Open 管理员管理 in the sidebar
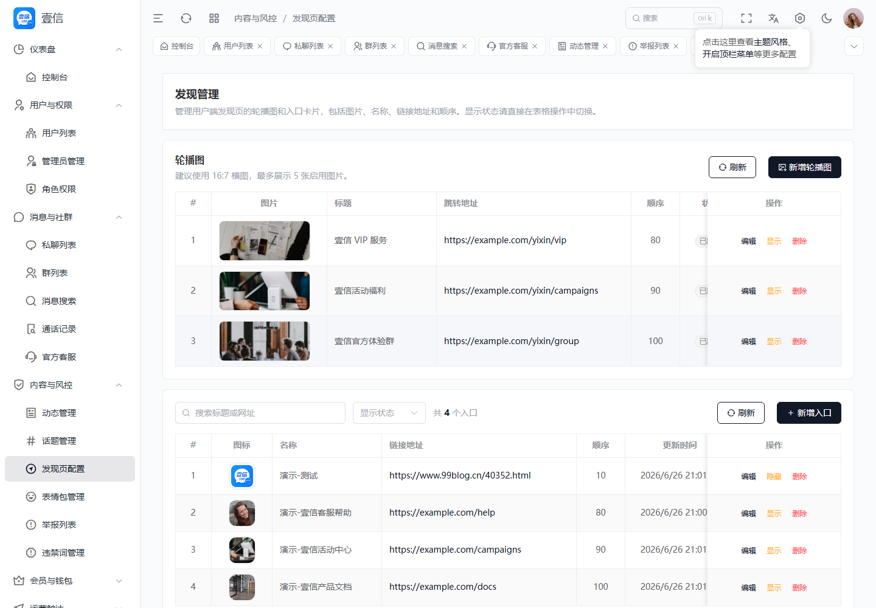The height and width of the screenshot is (608, 876). click(x=70, y=161)
